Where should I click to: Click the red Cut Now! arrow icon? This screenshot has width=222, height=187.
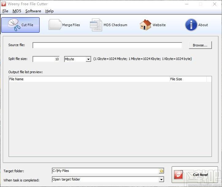[x=178, y=175]
